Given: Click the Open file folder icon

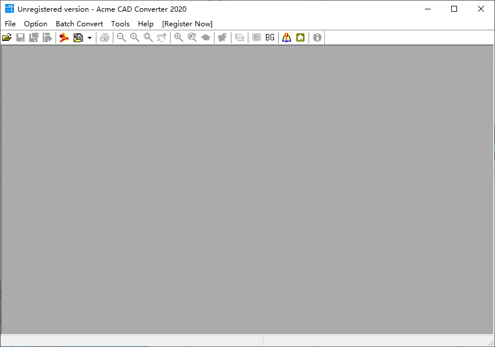Looking at the screenshot, I should coord(7,37).
